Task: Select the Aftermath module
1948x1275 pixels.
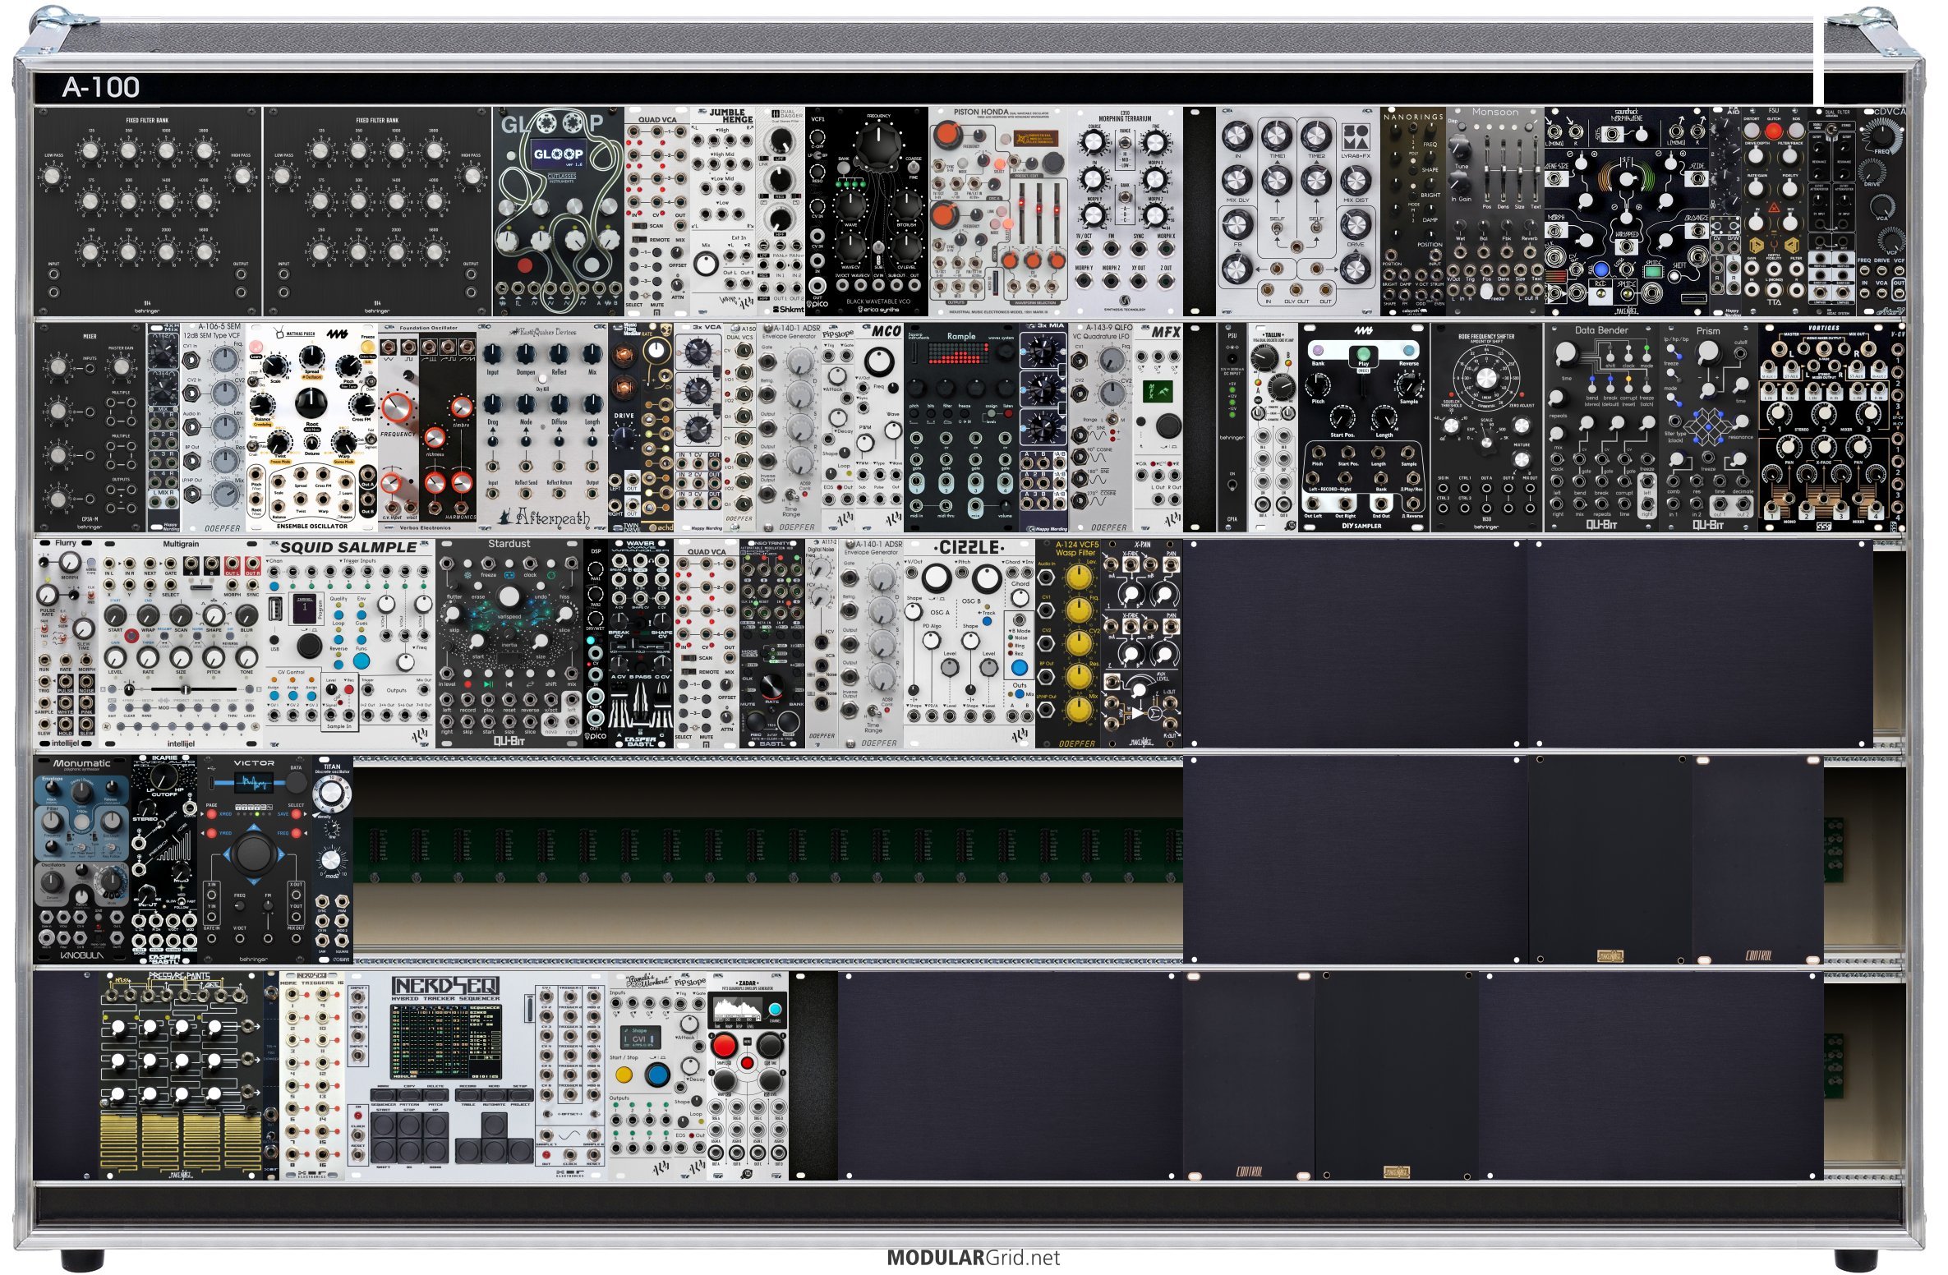Action: coord(542,427)
